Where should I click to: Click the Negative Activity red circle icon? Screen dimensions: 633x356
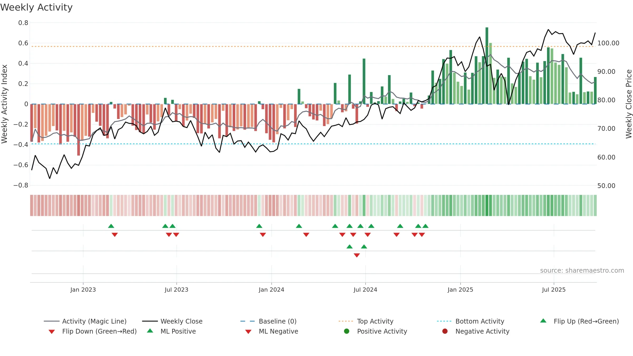click(x=445, y=331)
